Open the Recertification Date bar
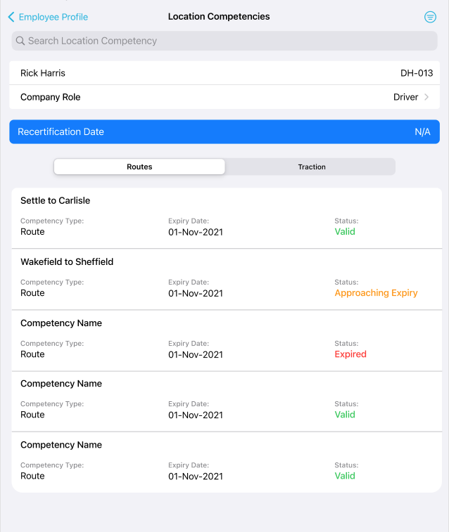 (x=224, y=131)
